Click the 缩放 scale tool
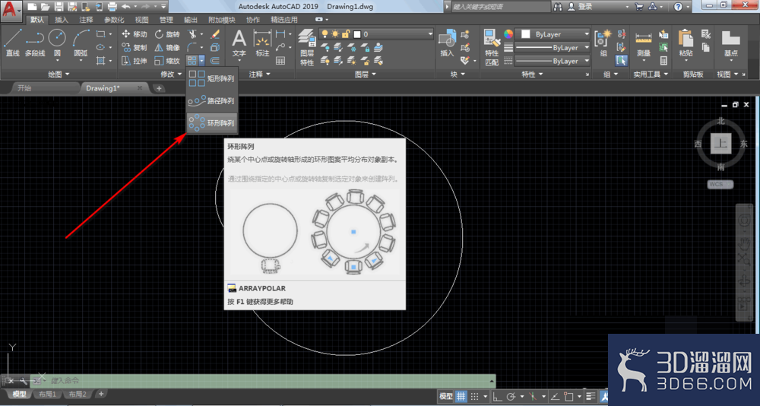Image resolution: width=760 pixels, height=406 pixels. pyautogui.click(x=167, y=61)
